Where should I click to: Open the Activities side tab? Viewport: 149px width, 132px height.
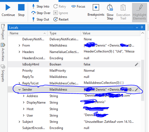pos(3,52)
